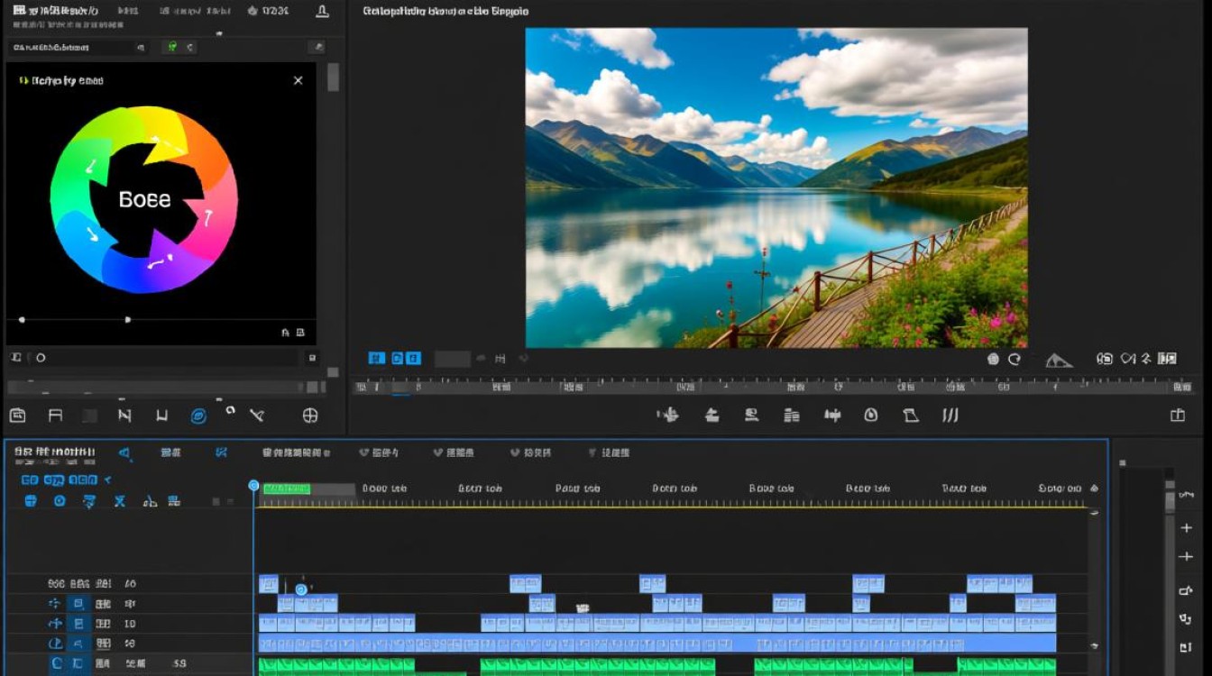Toggle the blue square in the bottom green audio track header
1212x676 pixels.
tap(78, 663)
